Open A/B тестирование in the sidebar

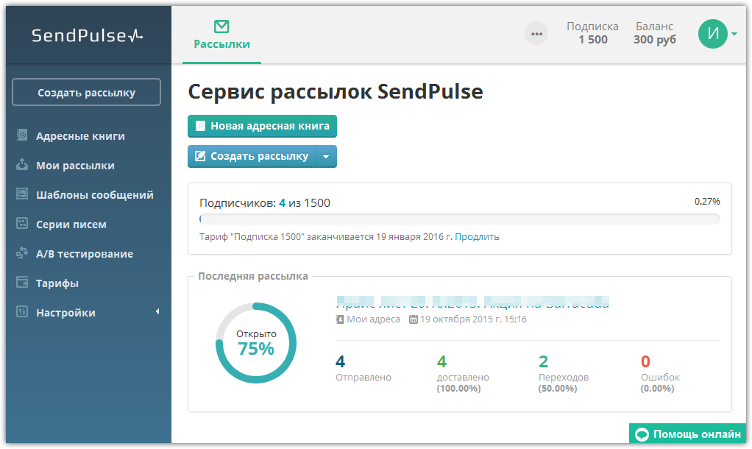point(85,254)
